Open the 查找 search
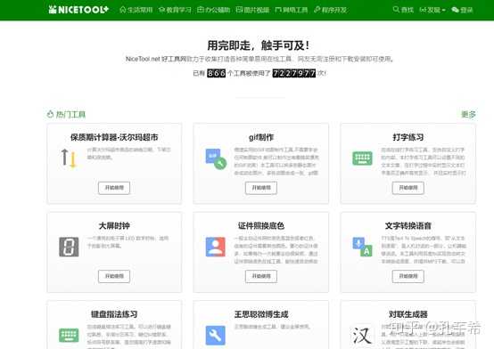This screenshot has height=349, width=494. click(x=403, y=10)
